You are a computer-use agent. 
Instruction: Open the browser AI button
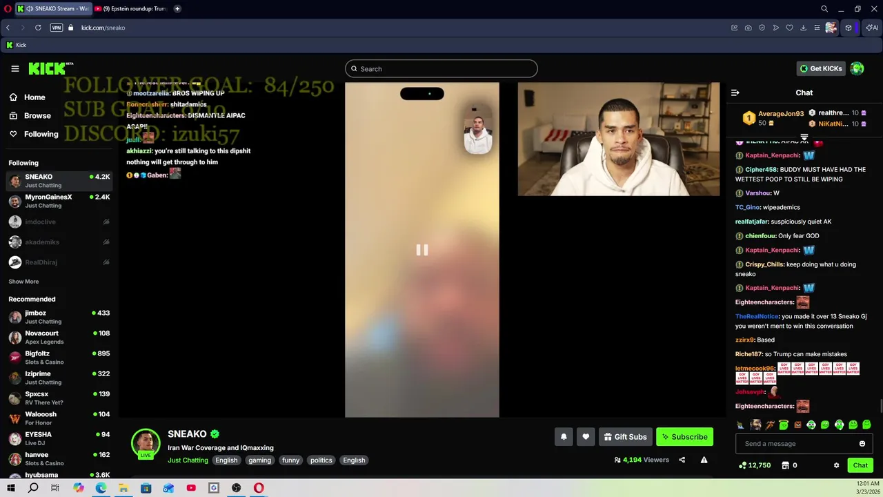(x=872, y=28)
